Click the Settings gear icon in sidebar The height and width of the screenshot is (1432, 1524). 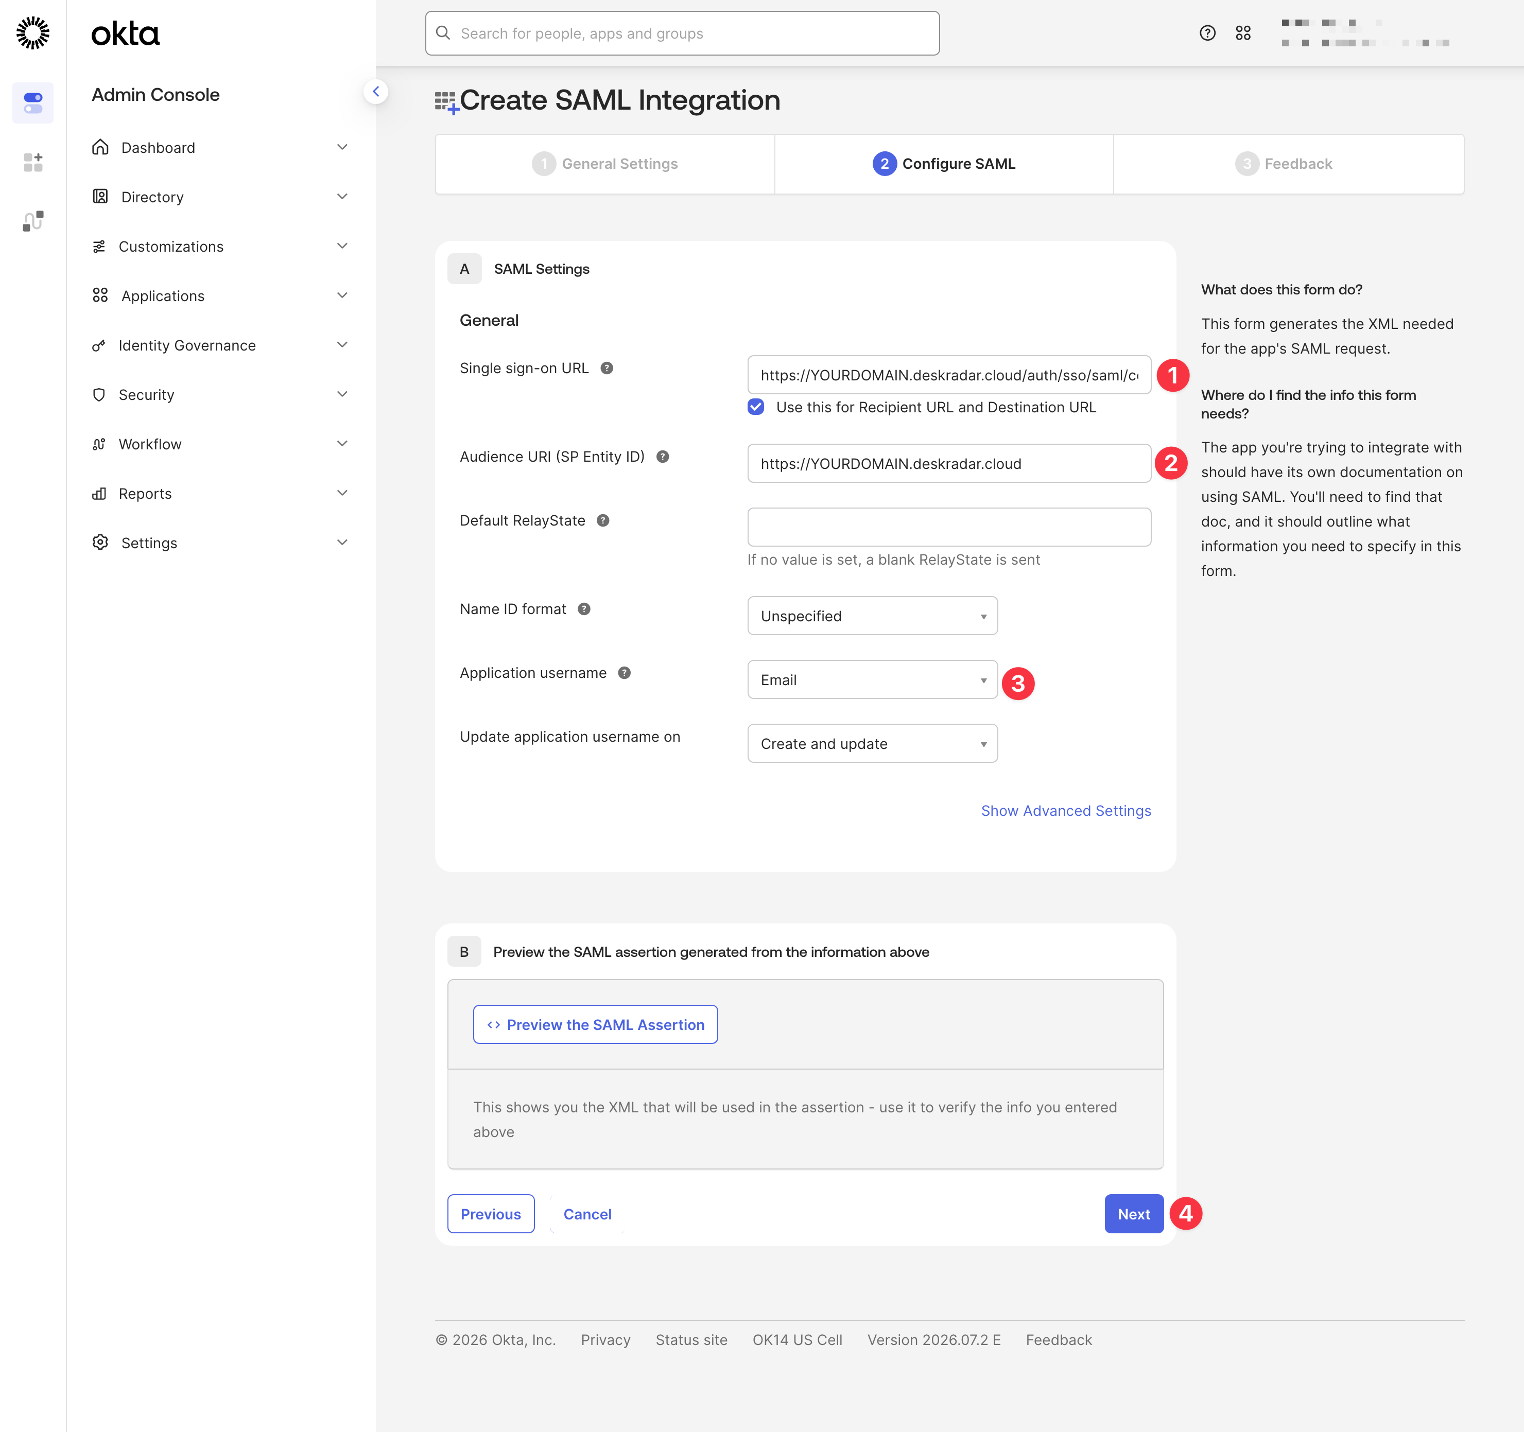(100, 543)
